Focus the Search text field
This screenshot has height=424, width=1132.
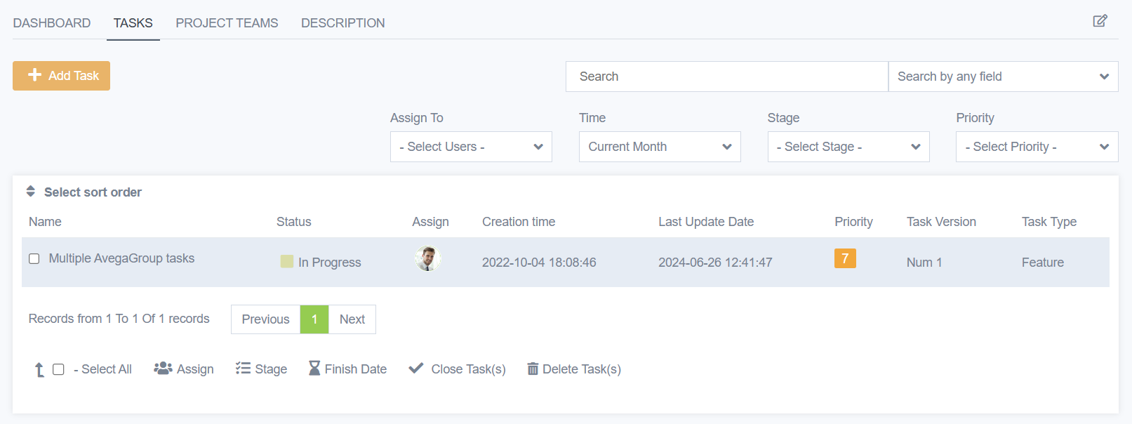(x=726, y=77)
